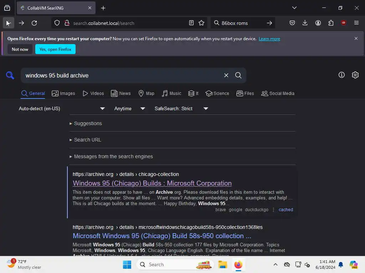Open weather widget 72°F
The image size is (365, 273).
coord(24,264)
